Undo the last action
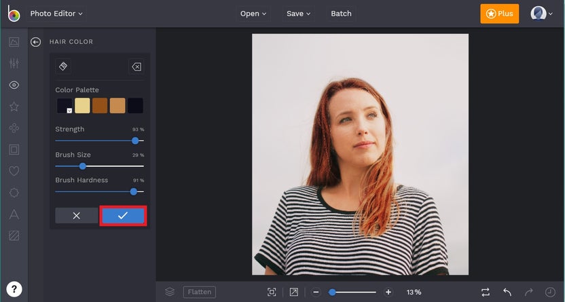This screenshot has height=302, width=565. [x=507, y=292]
